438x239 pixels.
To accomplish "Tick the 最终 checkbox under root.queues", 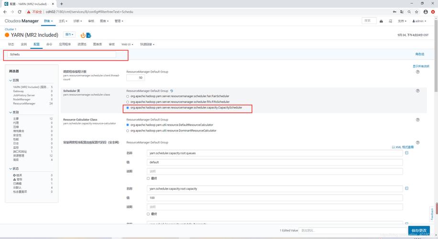I will 148,178.
